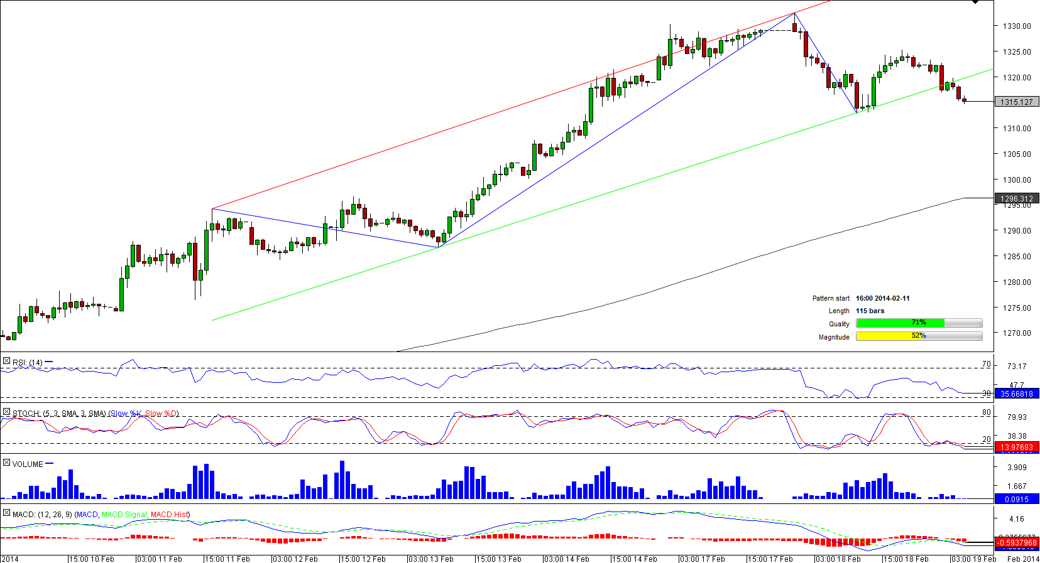Click the 'Slow %K' legend label

(126, 414)
